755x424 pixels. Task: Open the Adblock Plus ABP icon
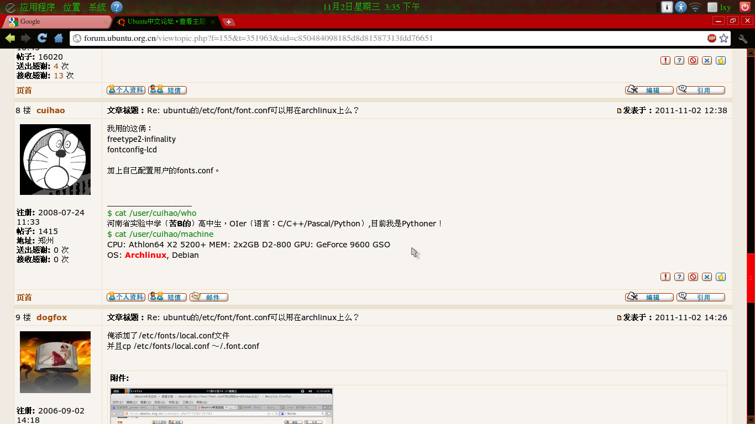pos(712,38)
